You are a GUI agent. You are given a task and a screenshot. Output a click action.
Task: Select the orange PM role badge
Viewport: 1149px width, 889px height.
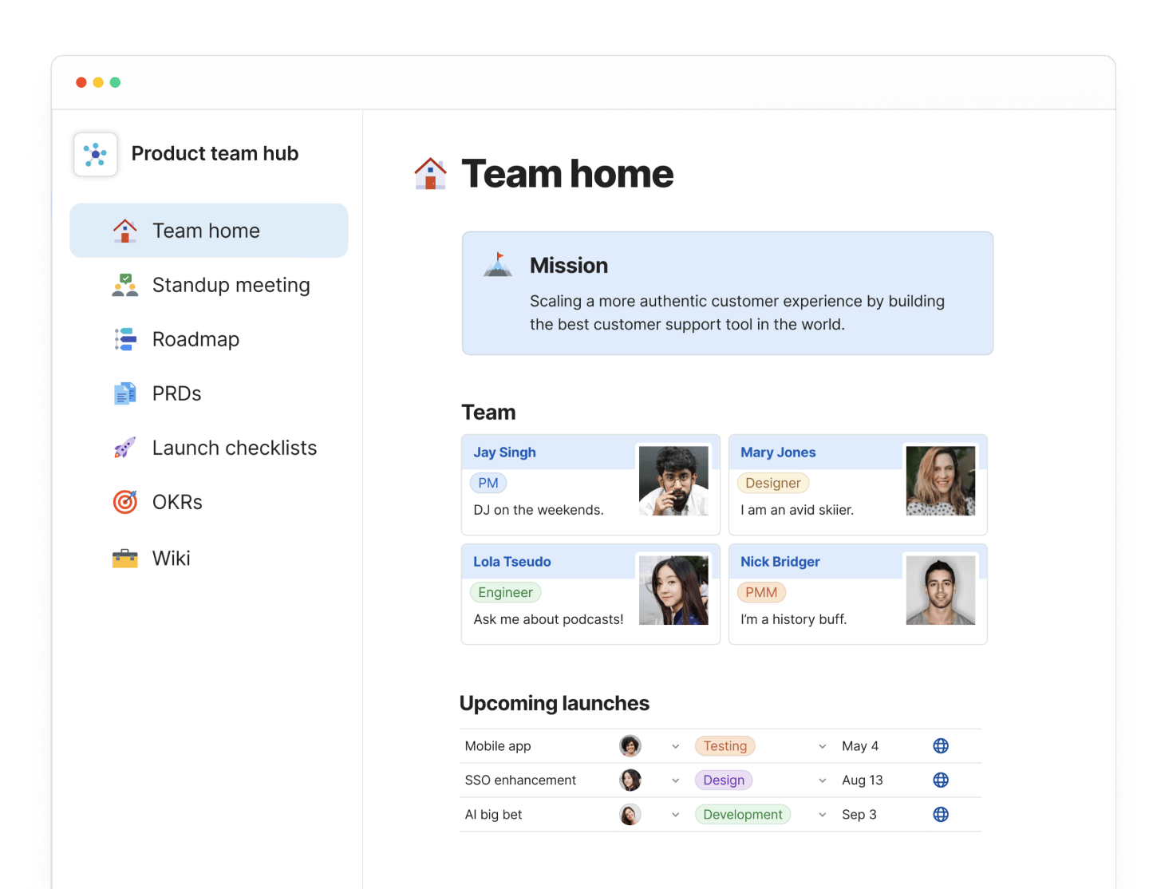pos(488,483)
